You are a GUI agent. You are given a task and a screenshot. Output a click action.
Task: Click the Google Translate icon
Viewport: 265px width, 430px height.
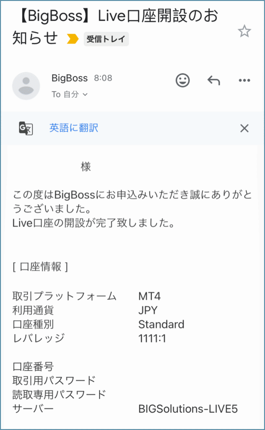coord(26,128)
